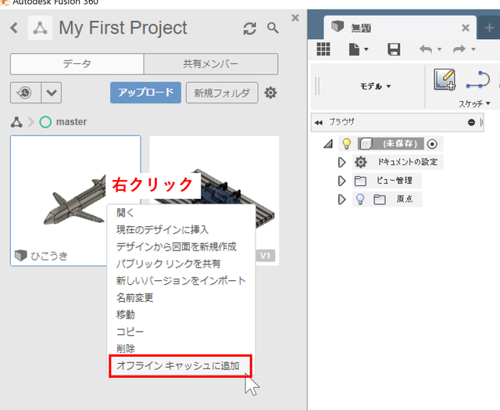Toggle visibility bulb of 原点
The image size is (500, 410).
coord(360,200)
